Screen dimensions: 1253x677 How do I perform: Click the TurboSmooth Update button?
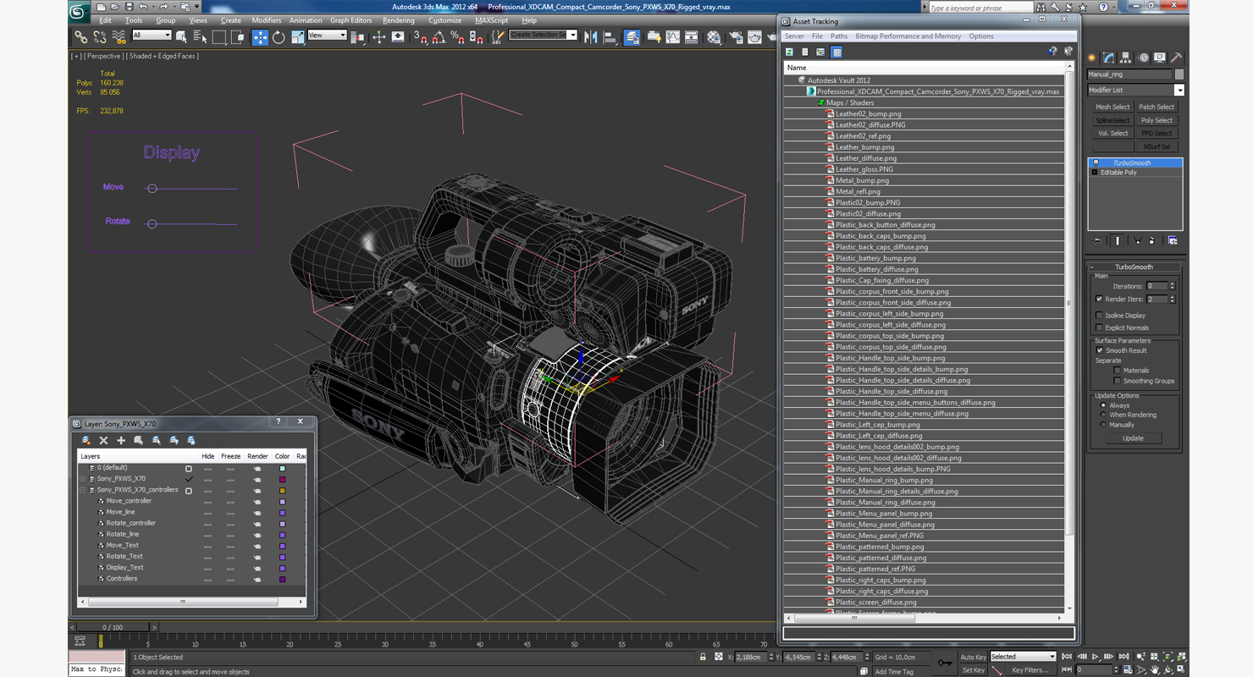coord(1133,438)
